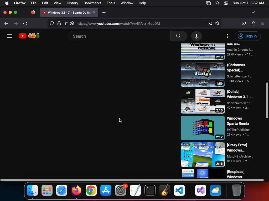Image resolution: width=269 pixels, height=201 pixels.
Task: Focus the YouTube Search field
Action: pyautogui.click(x=120, y=36)
